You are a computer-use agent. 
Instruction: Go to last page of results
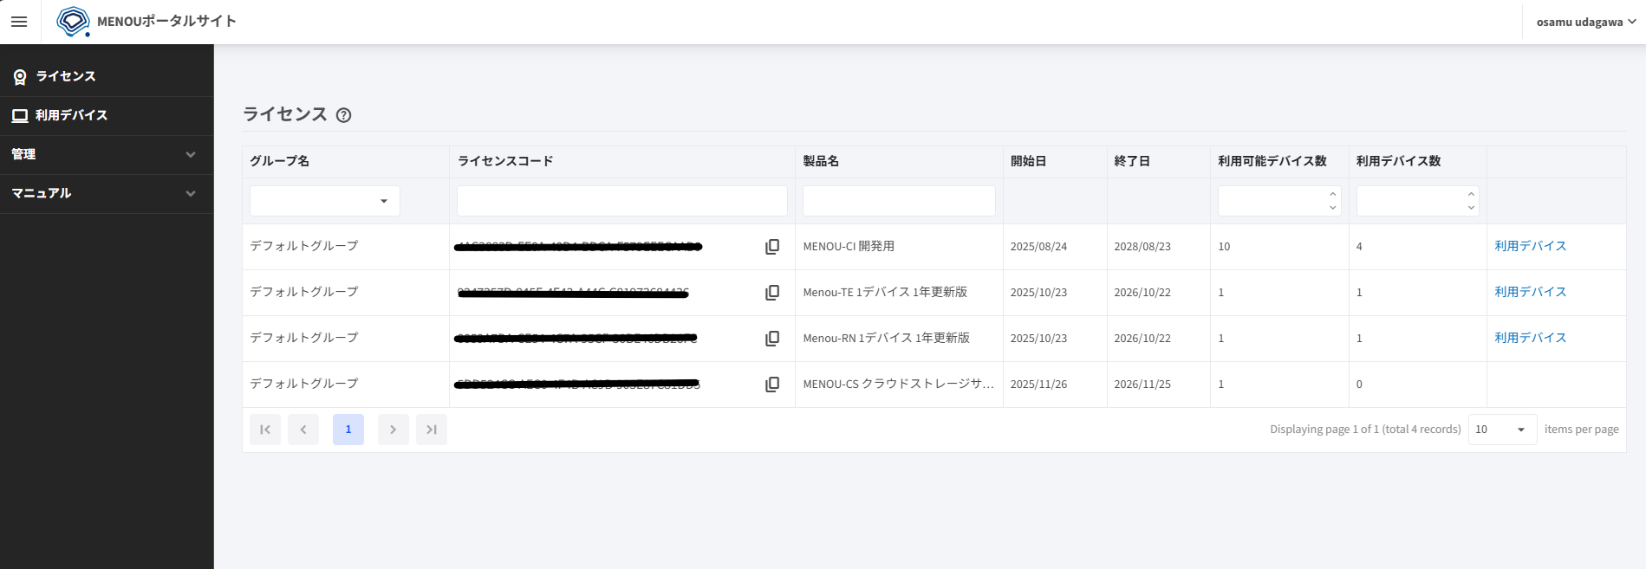click(432, 430)
